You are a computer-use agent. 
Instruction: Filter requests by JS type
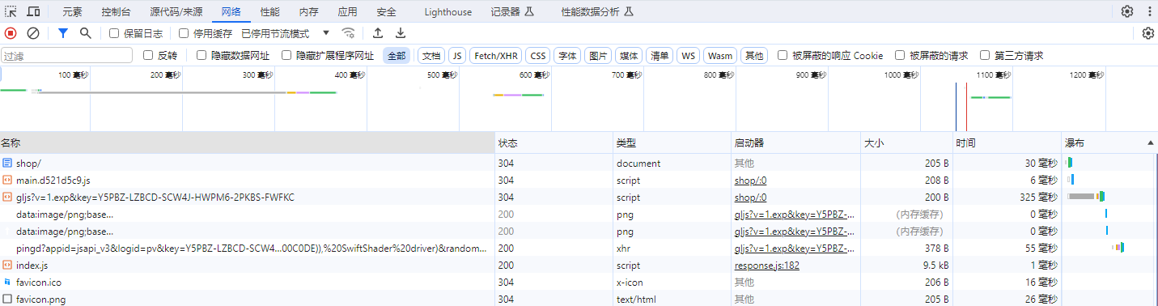[x=457, y=55]
